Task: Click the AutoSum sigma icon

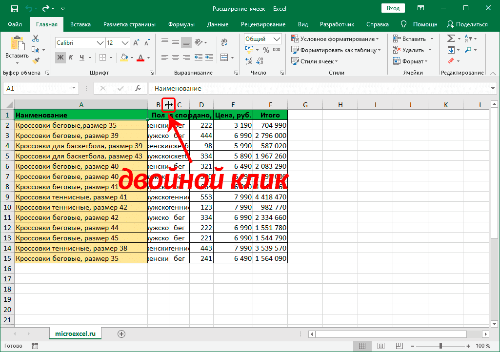Action: click(x=452, y=38)
